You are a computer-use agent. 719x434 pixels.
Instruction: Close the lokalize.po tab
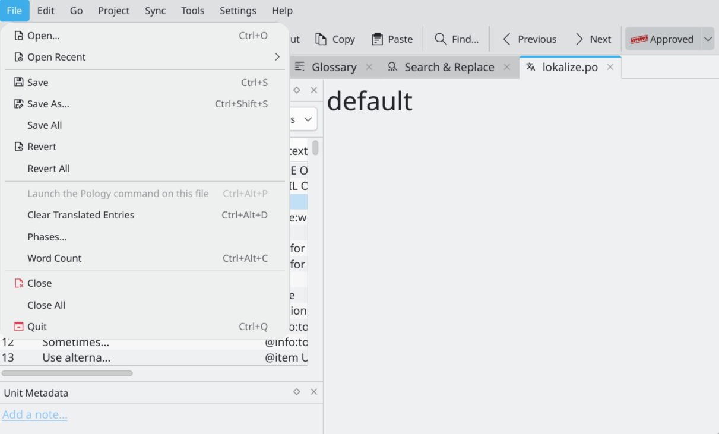coord(610,67)
